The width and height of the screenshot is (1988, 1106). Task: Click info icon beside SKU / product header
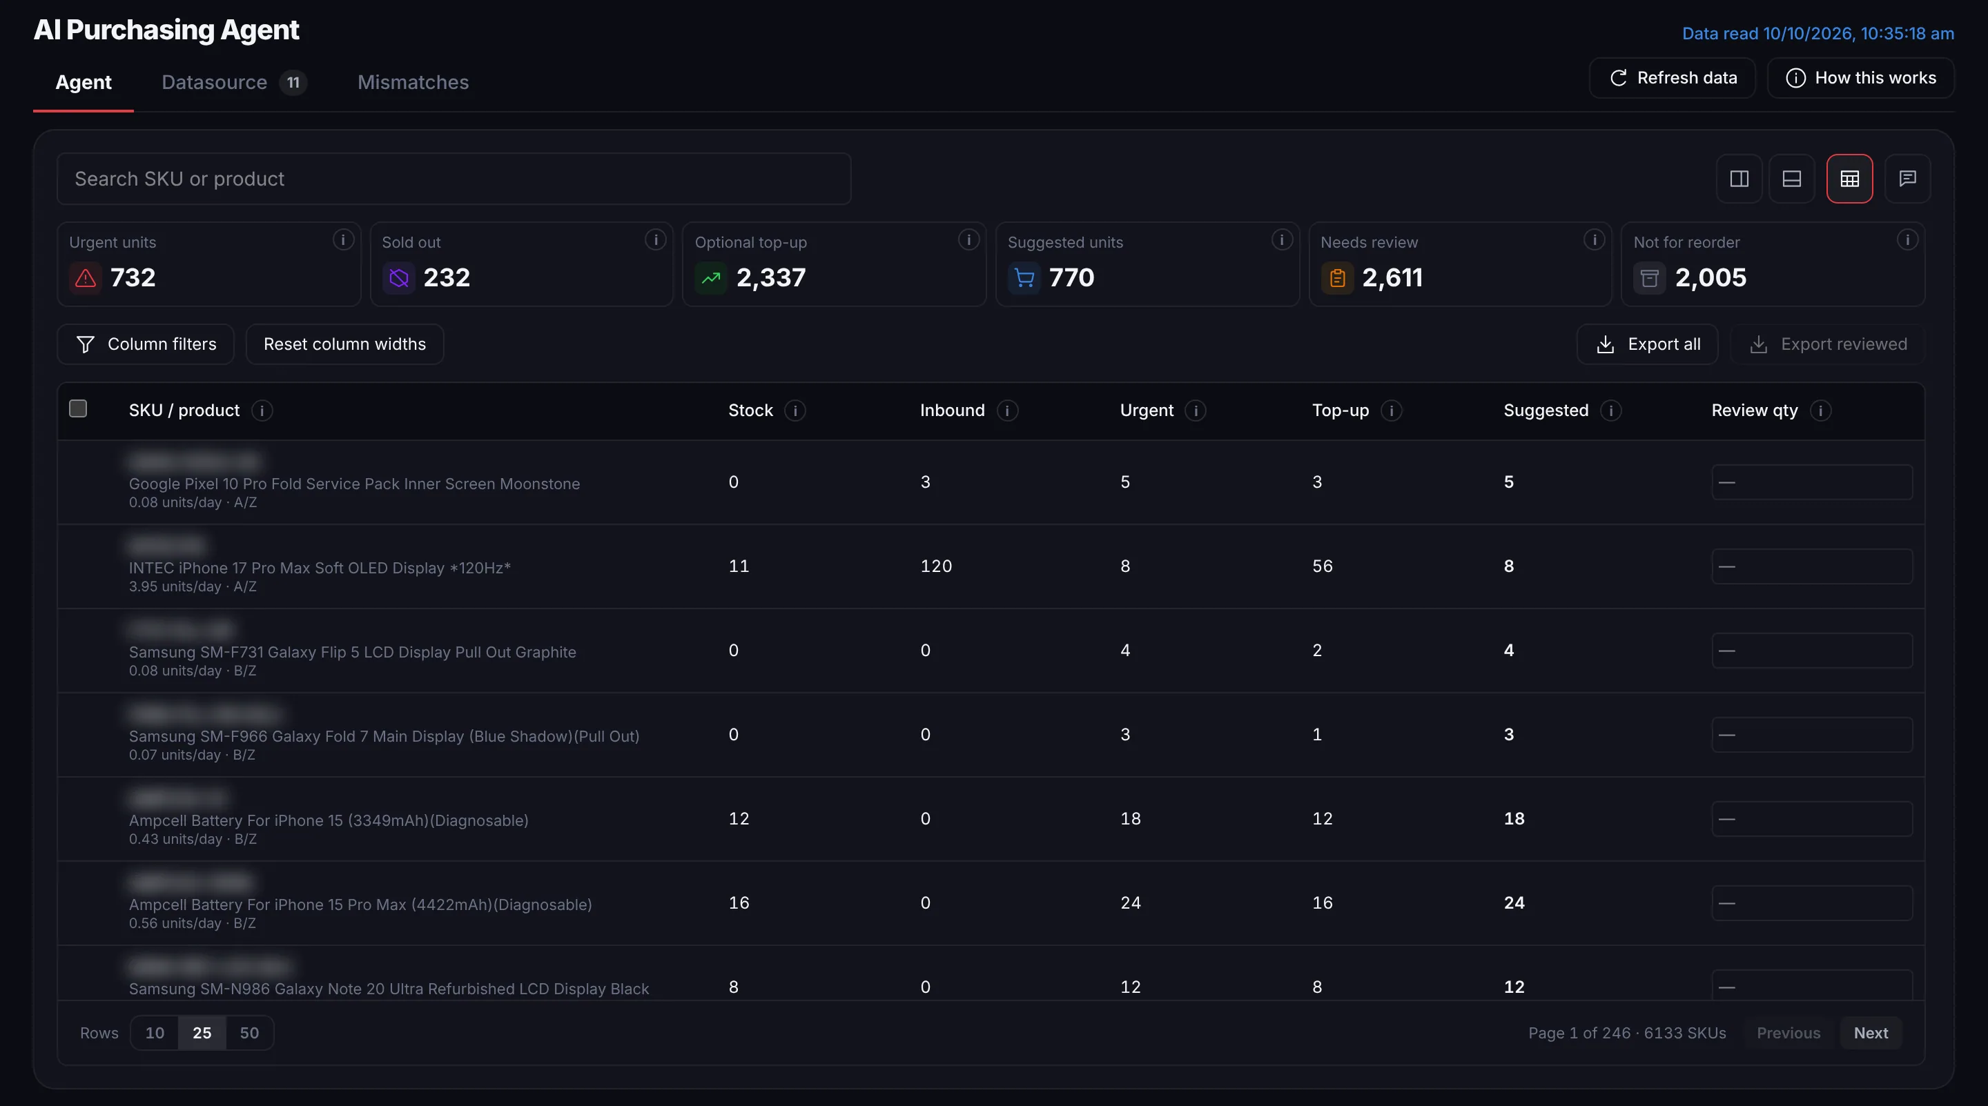[262, 411]
